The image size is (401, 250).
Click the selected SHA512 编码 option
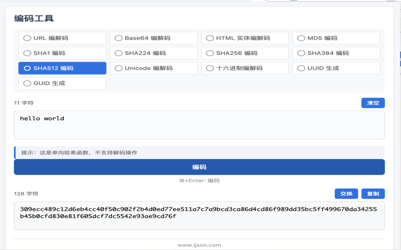pos(62,68)
